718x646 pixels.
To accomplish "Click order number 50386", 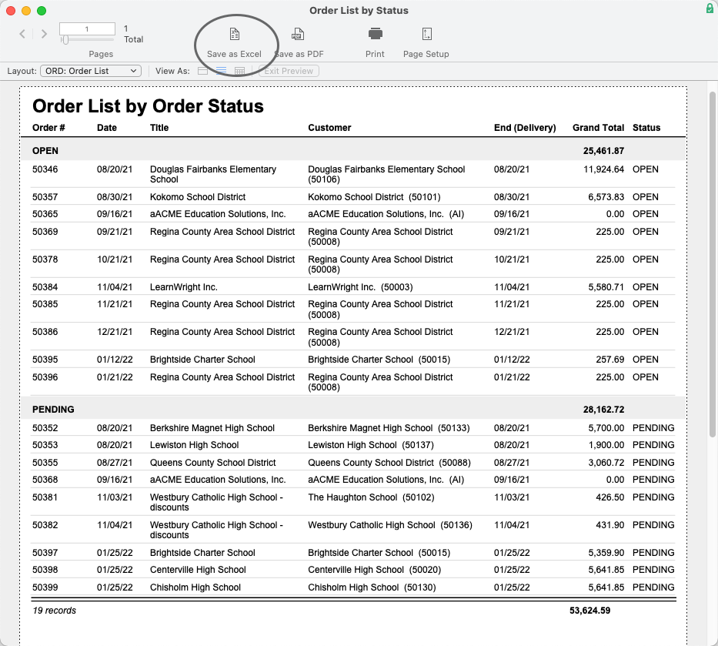I will (x=45, y=332).
